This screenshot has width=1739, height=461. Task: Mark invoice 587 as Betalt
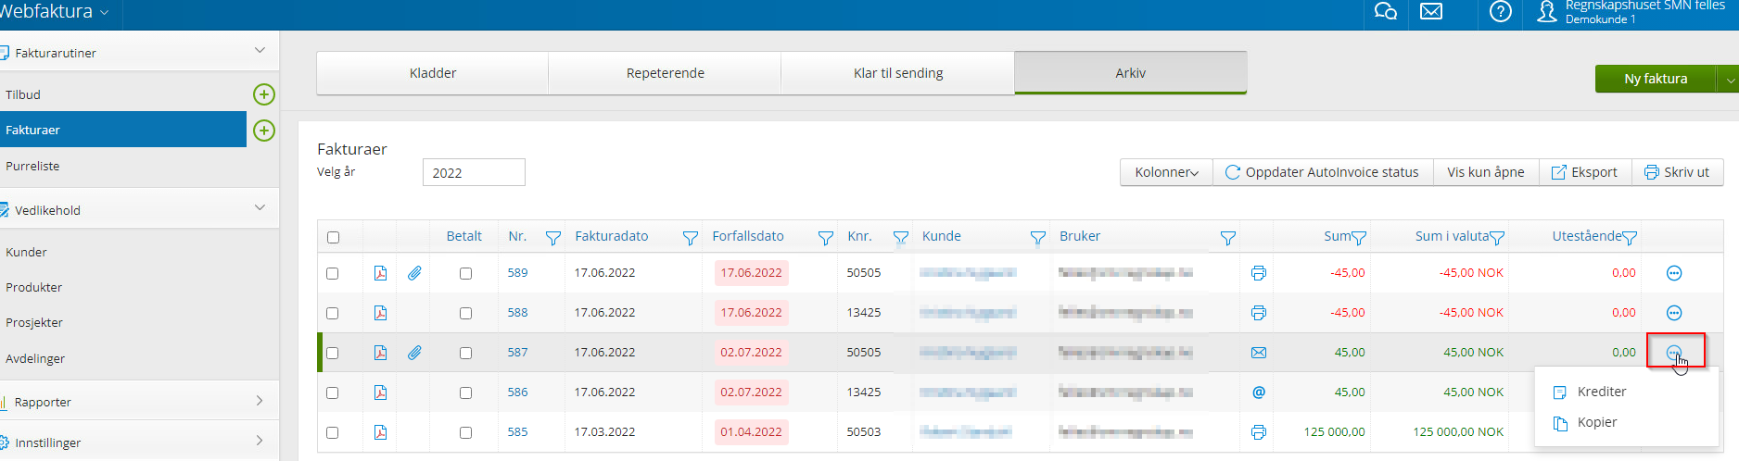click(465, 354)
